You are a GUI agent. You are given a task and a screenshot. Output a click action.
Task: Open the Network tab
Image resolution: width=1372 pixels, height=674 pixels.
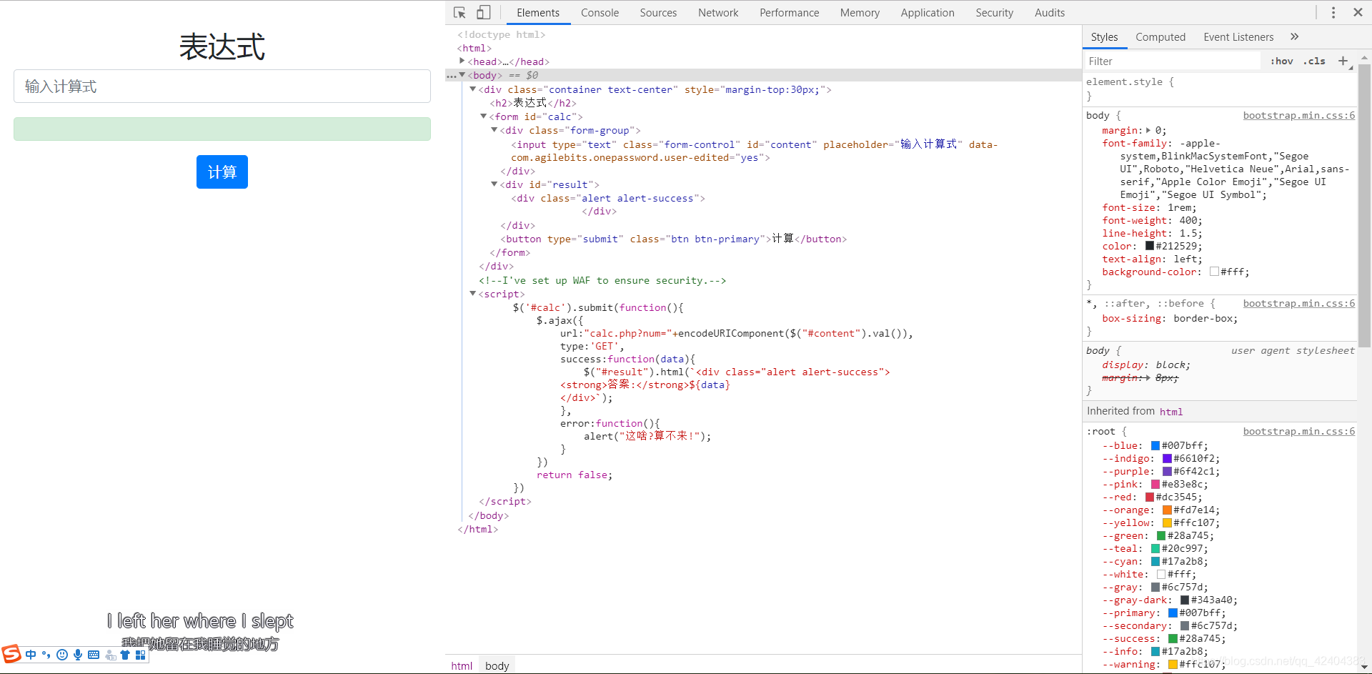point(718,13)
